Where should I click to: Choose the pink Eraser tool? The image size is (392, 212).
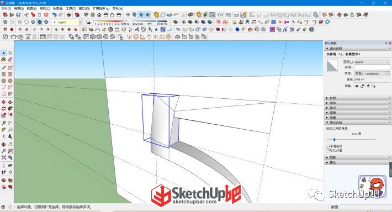coord(10,60)
